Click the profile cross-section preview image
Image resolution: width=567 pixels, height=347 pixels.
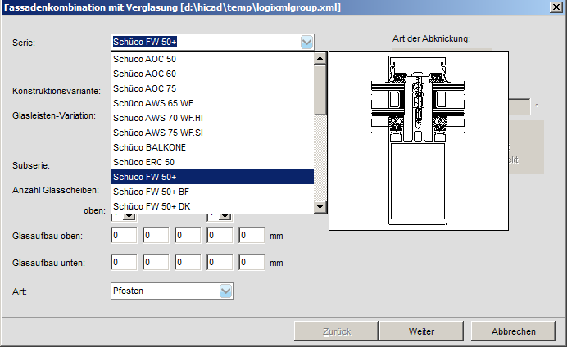tap(419, 141)
